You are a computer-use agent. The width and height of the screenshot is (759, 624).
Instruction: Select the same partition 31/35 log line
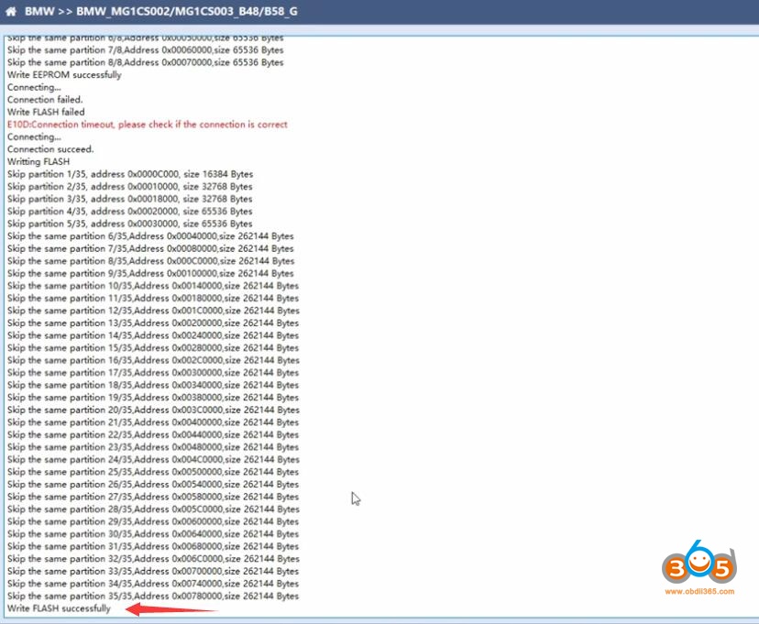[153, 547]
